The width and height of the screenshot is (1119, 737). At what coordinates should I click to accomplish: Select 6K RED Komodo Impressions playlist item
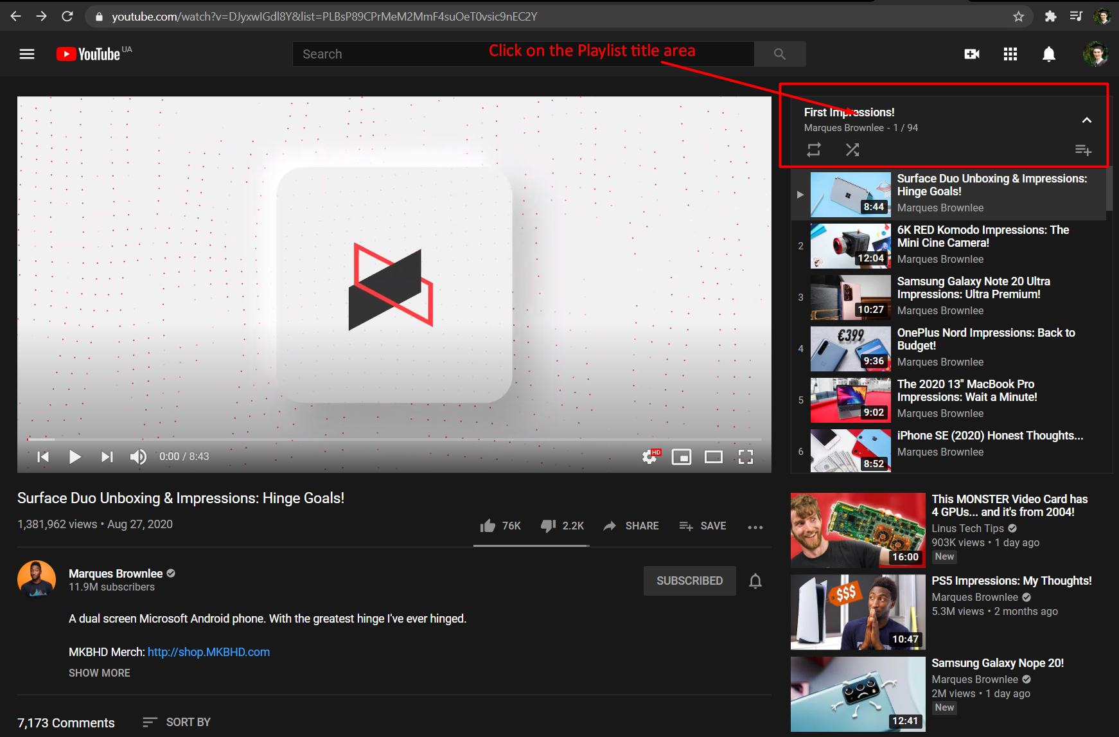[x=949, y=245]
